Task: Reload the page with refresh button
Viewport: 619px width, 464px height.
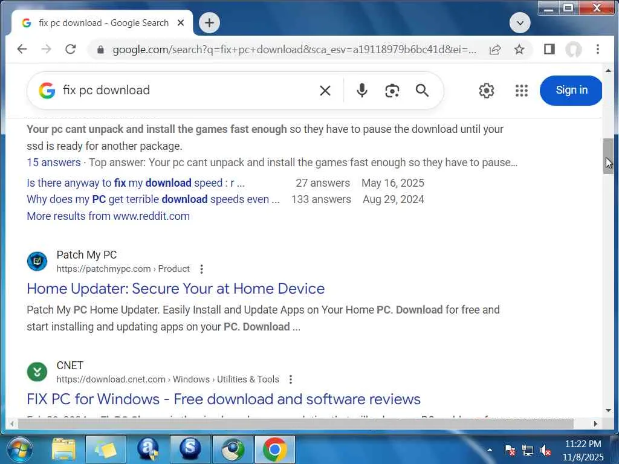Action: click(x=70, y=50)
